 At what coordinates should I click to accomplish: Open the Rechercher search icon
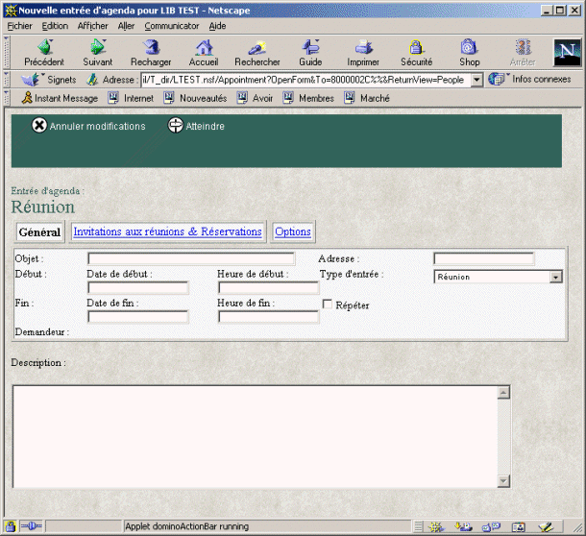pos(256,47)
